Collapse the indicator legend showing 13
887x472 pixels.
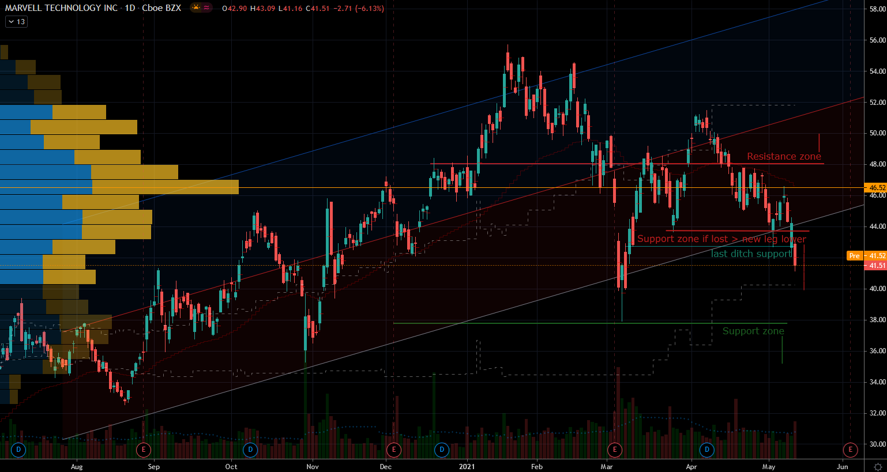point(16,22)
